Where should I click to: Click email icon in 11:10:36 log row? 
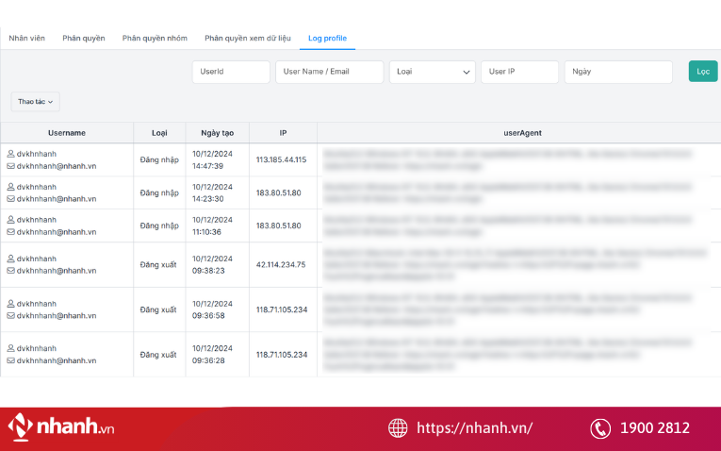(10, 232)
